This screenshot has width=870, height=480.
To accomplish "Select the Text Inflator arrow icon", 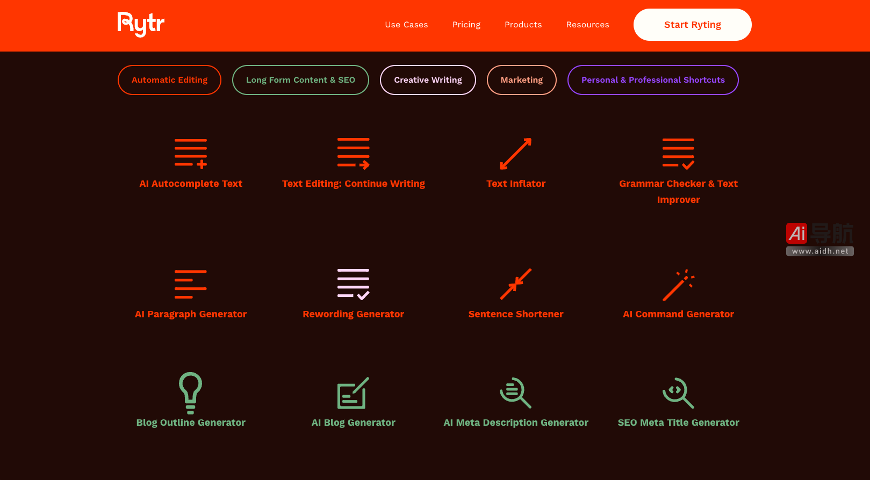I will click(x=515, y=154).
